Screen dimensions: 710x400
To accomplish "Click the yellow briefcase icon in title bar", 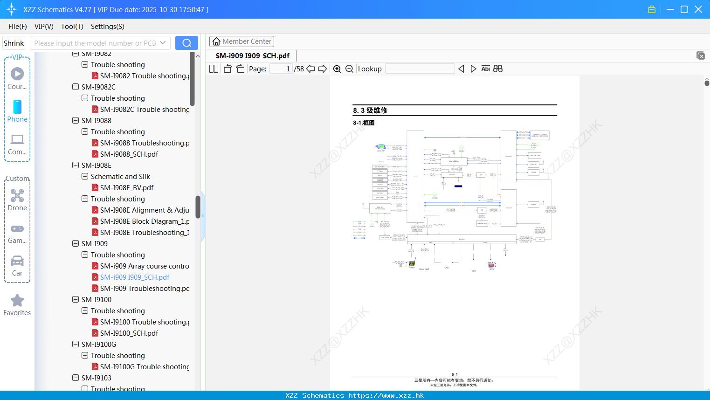I will 652,9.
